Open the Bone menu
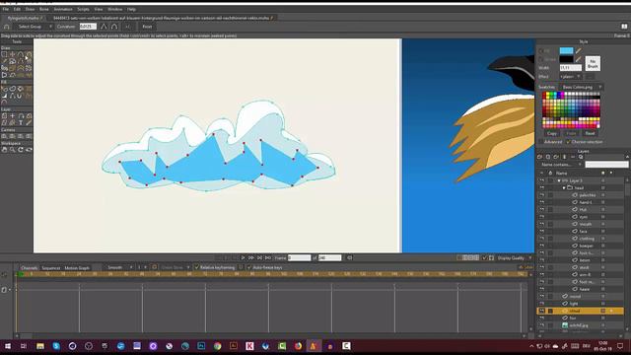This screenshot has width=631, height=355. point(43,9)
